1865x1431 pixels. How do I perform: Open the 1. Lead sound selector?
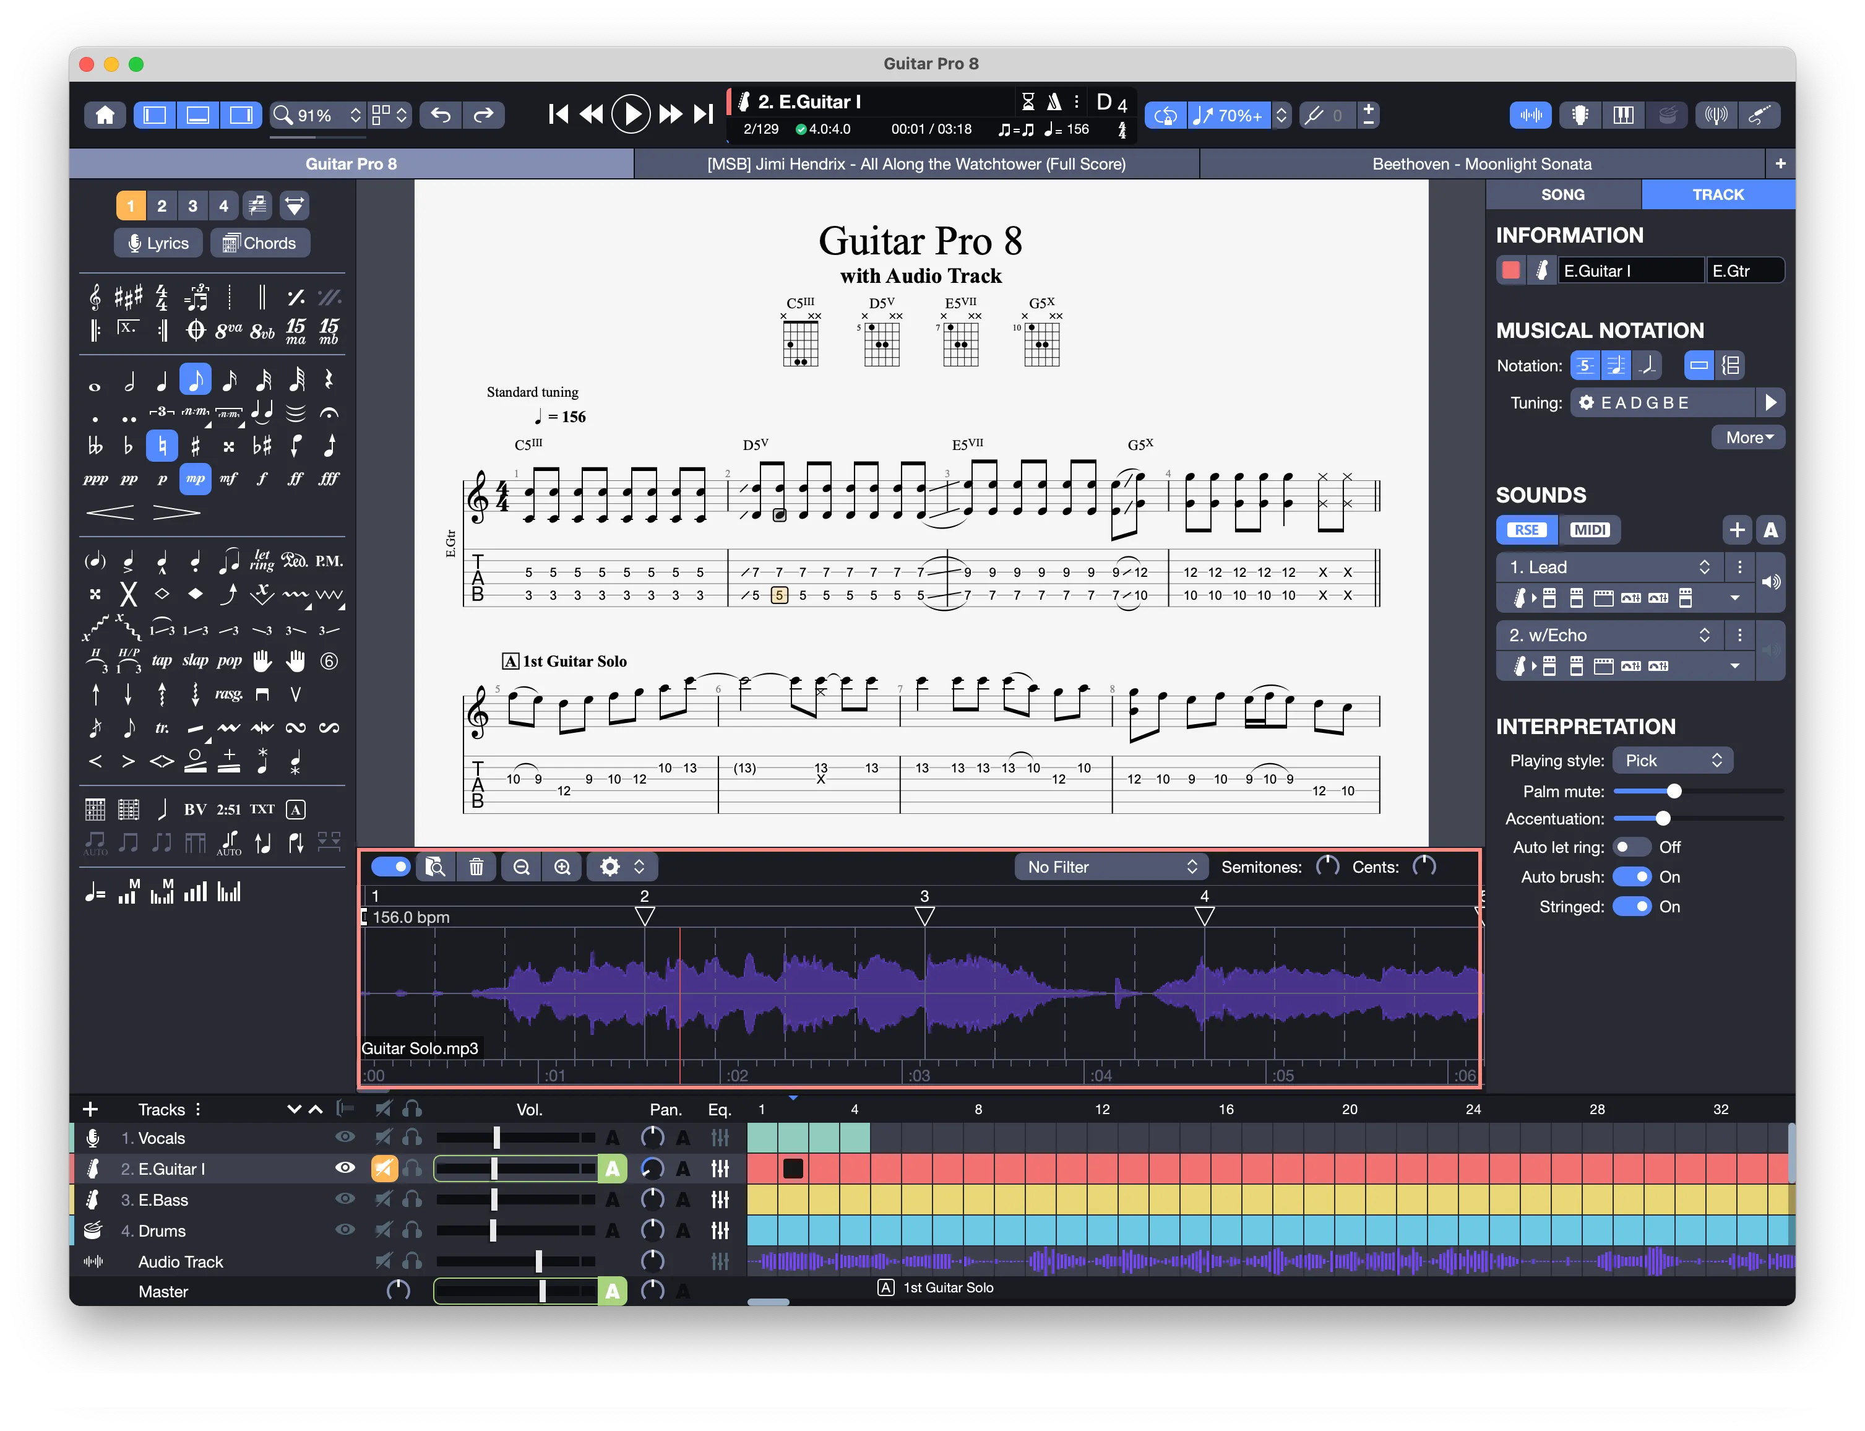[1609, 568]
